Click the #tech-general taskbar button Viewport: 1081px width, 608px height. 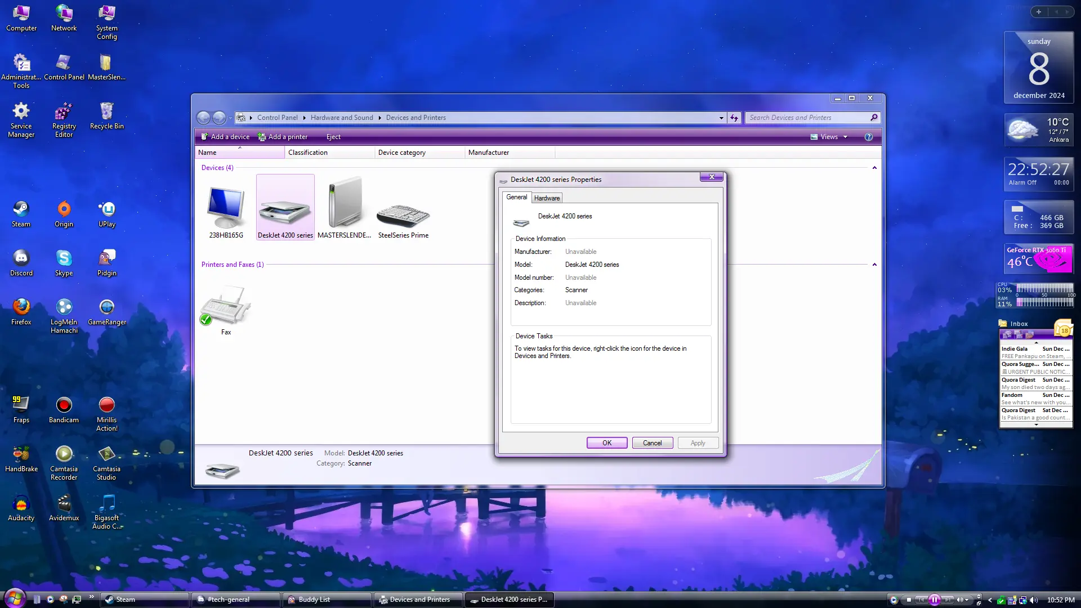point(236,600)
